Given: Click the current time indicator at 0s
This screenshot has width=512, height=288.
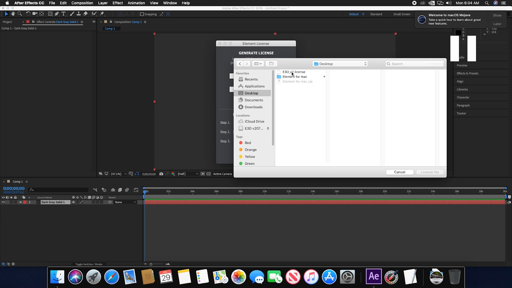Looking at the screenshot, I should click(x=145, y=192).
